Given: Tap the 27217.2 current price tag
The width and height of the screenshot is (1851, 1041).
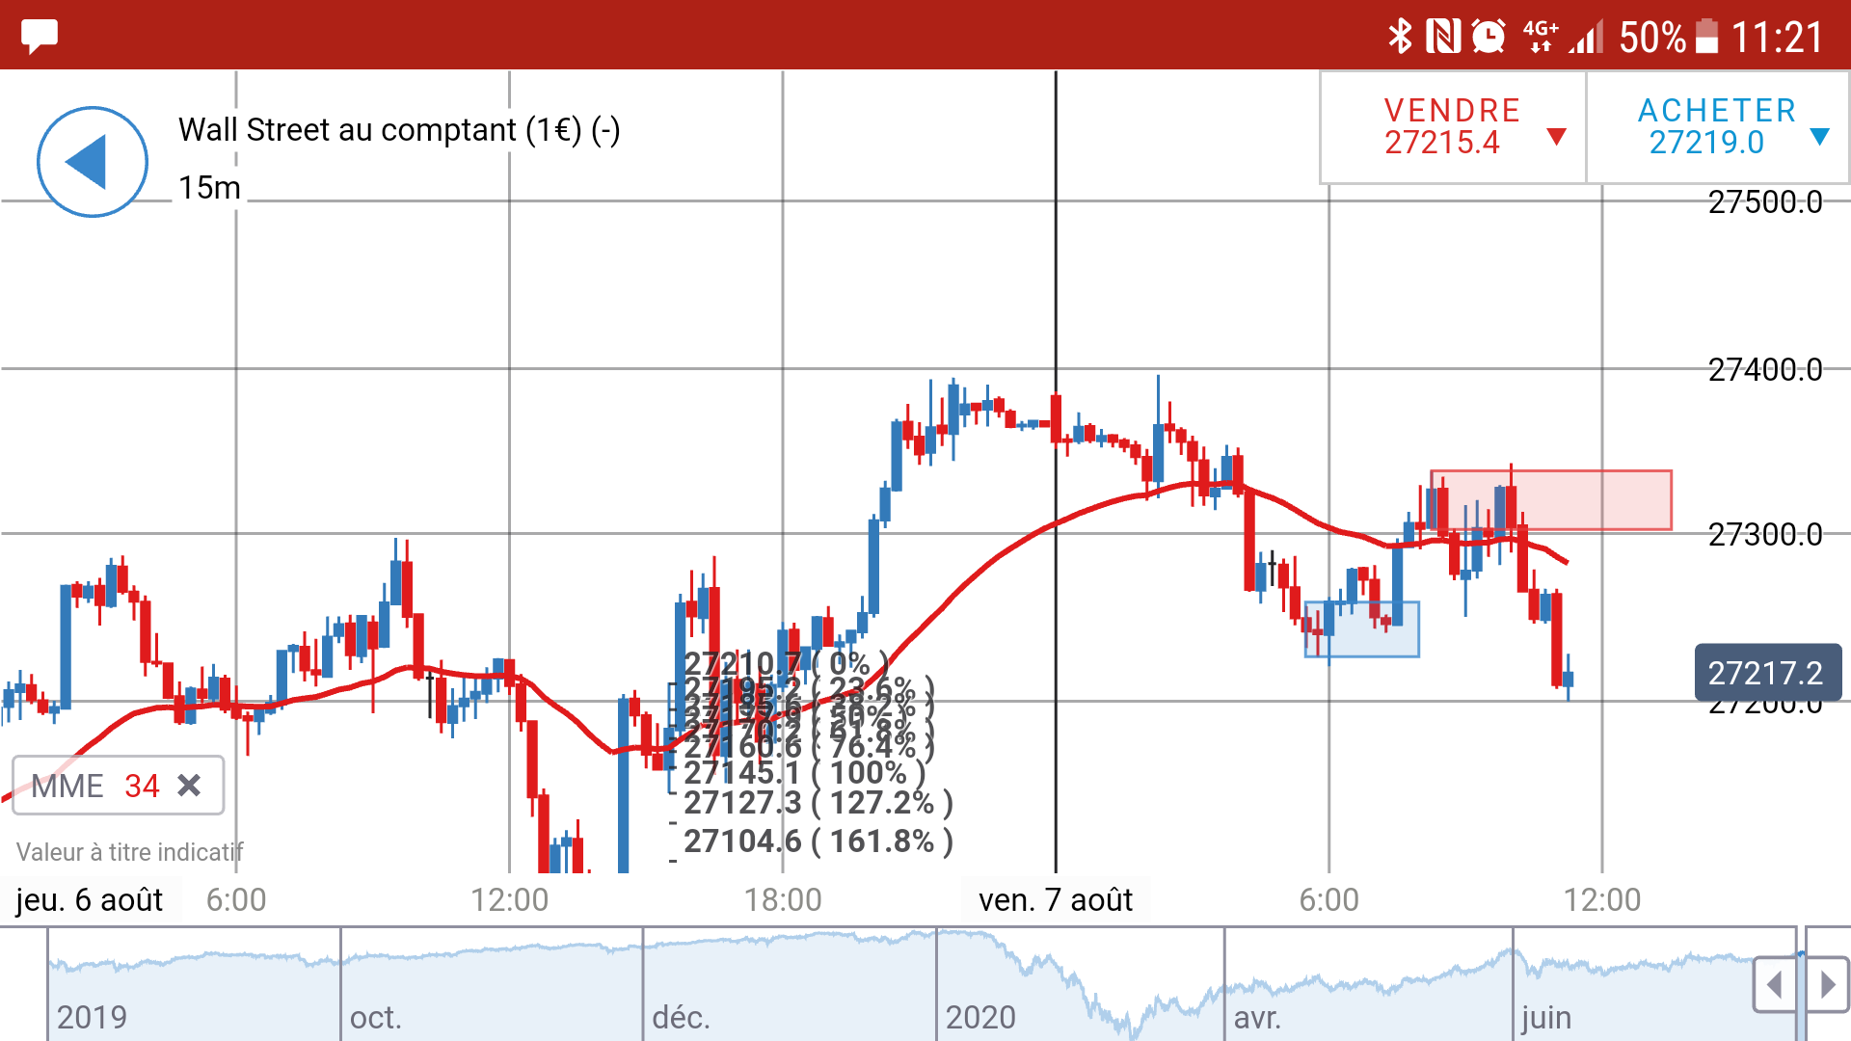Looking at the screenshot, I should pyautogui.click(x=1766, y=673).
